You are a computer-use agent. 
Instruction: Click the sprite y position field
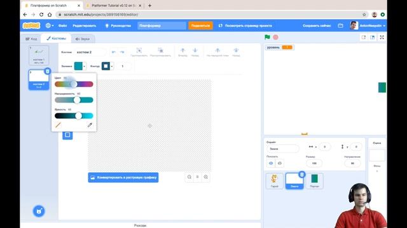356,147
